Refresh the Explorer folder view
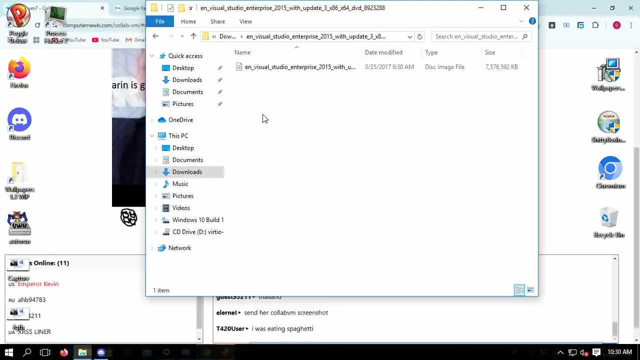Screen dimensions: 640x360 [420, 36]
